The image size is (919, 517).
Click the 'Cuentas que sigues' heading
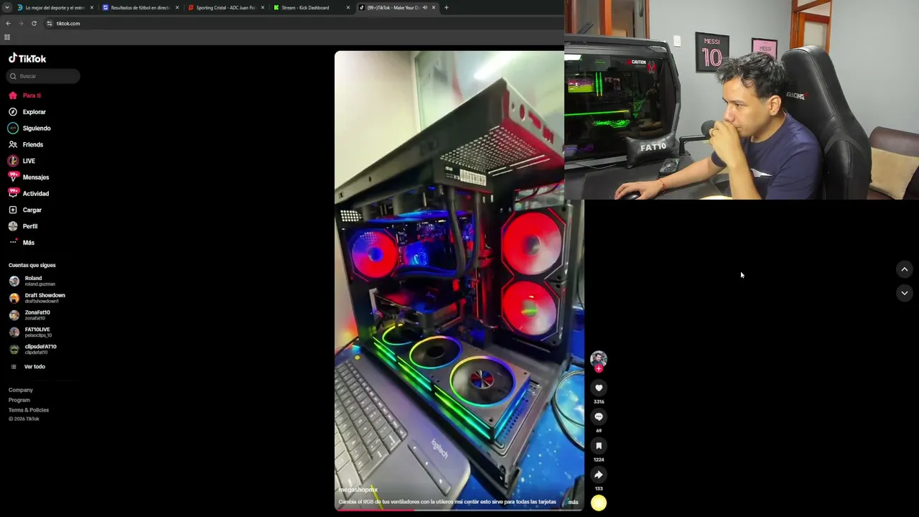coord(32,266)
